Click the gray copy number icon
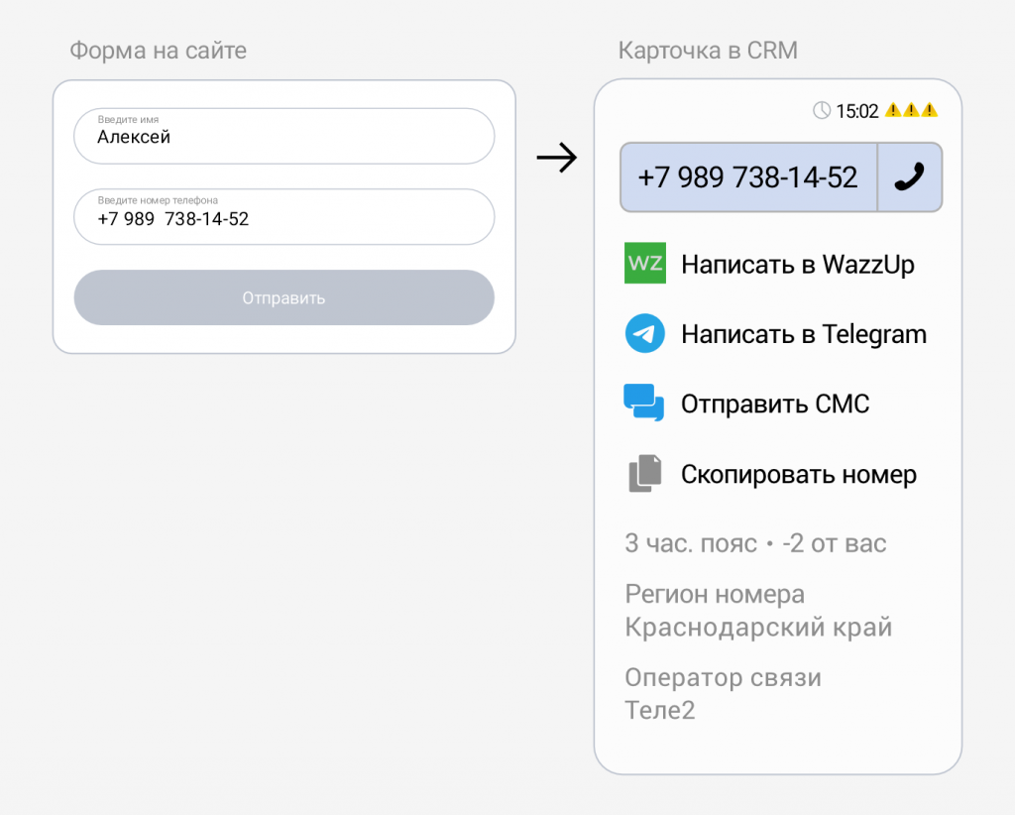1015x815 pixels. tap(644, 474)
